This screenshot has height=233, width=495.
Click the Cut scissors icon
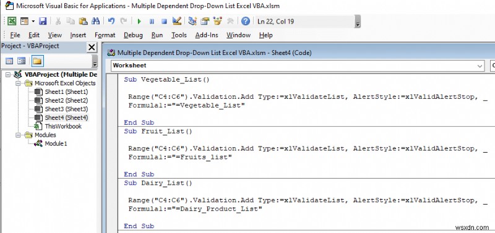58,22
